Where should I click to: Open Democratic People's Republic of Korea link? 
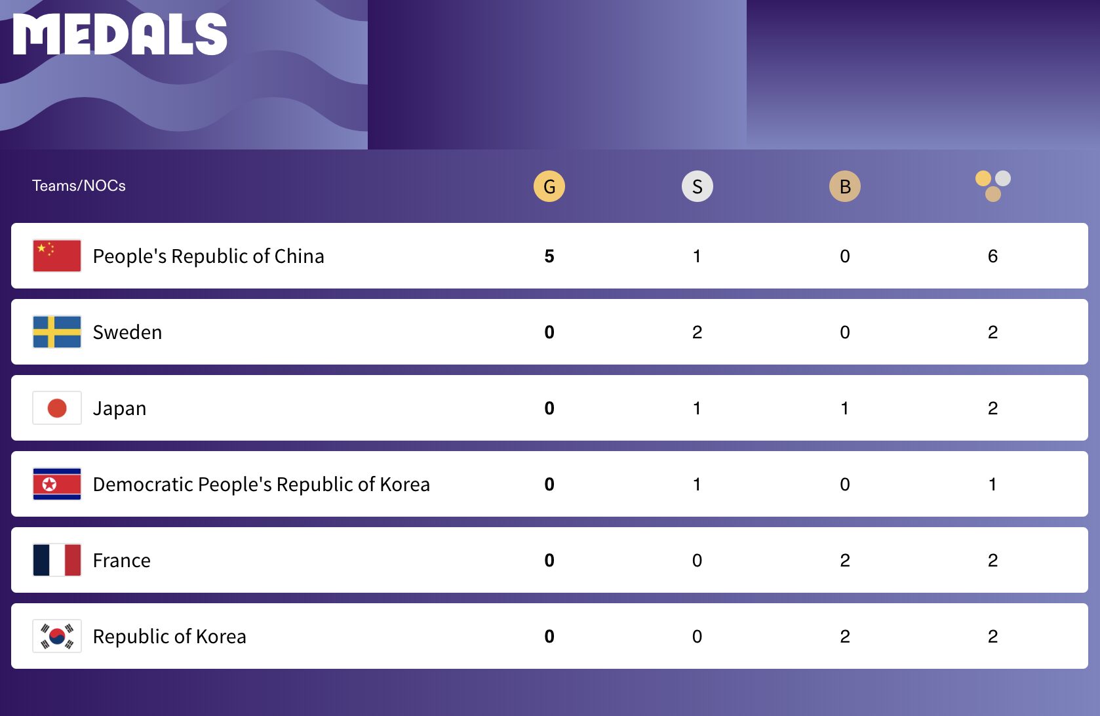tap(261, 484)
